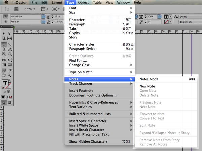Click Apply Color black swatch

point(3,97)
